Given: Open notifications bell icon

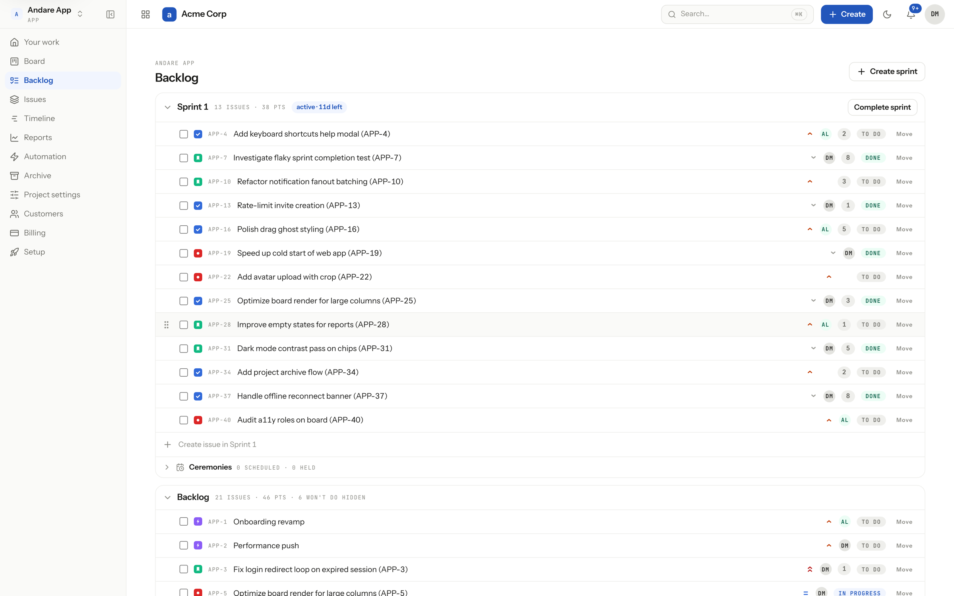Looking at the screenshot, I should click(x=911, y=14).
